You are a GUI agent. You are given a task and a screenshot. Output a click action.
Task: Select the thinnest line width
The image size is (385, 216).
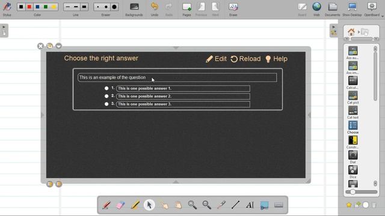68,7
